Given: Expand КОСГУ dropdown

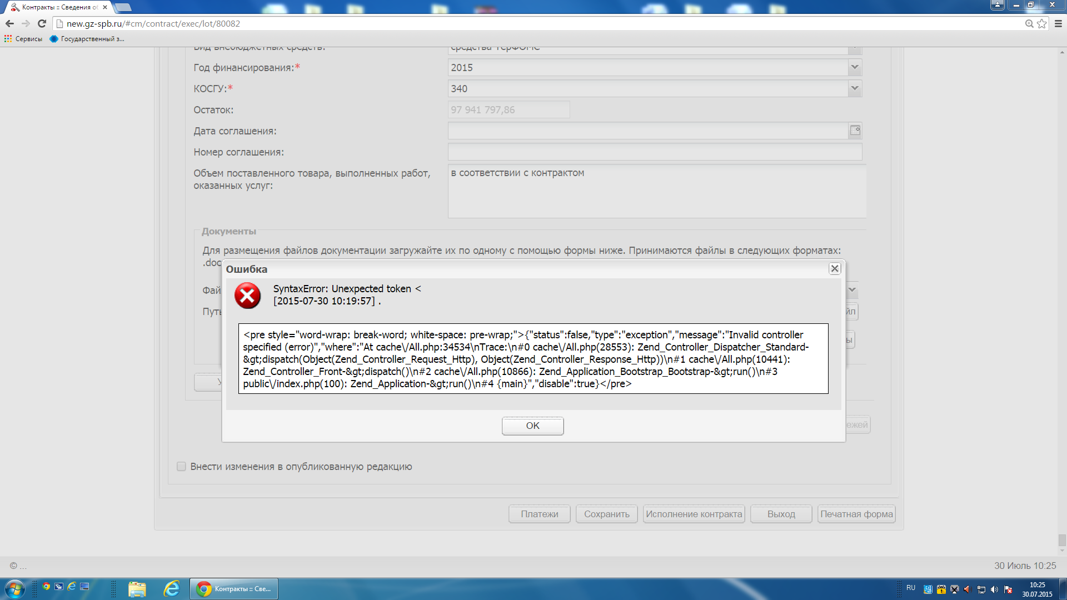Looking at the screenshot, I should click(855, 89).
